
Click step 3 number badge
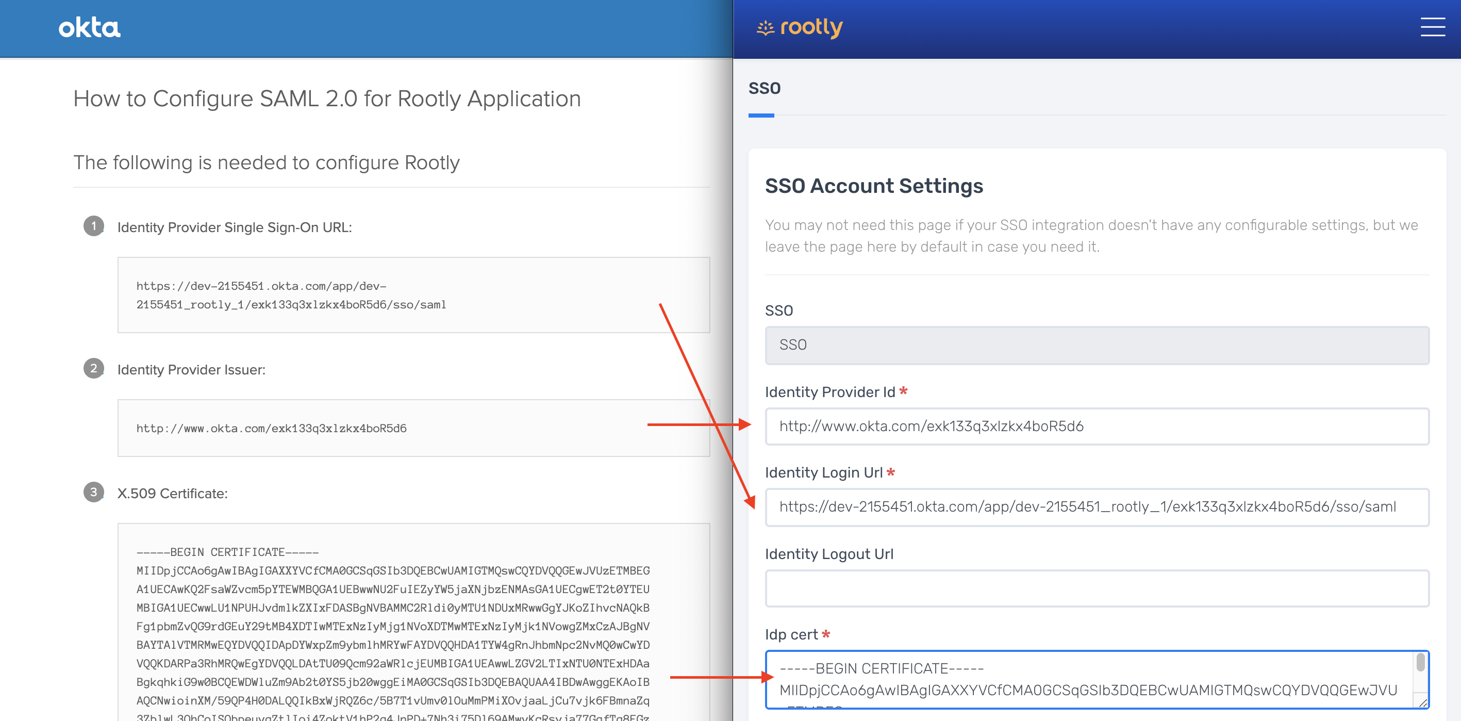[94, 492]
